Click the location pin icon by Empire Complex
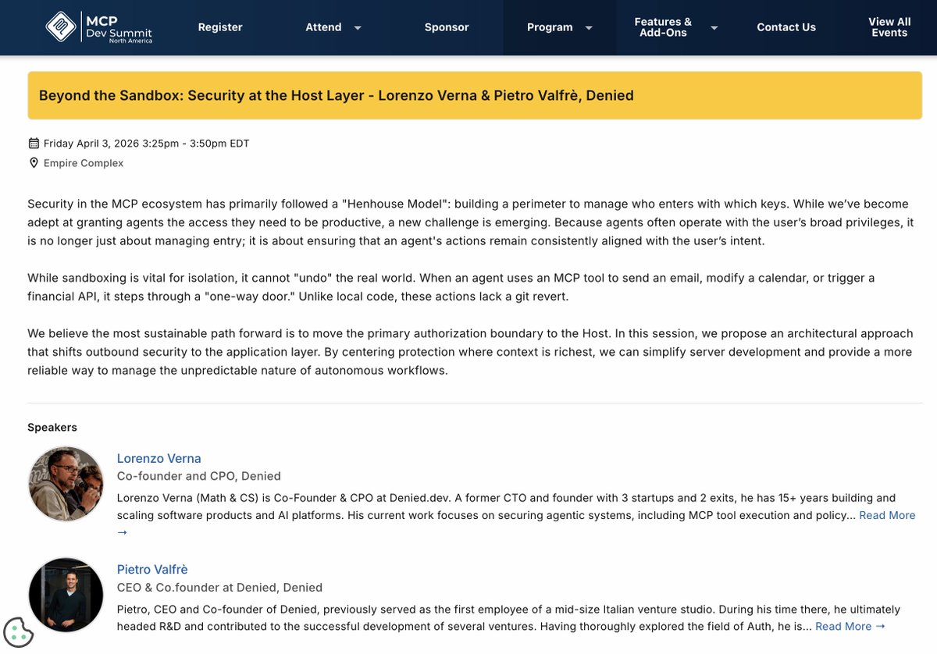 click(x=34, y=163)
